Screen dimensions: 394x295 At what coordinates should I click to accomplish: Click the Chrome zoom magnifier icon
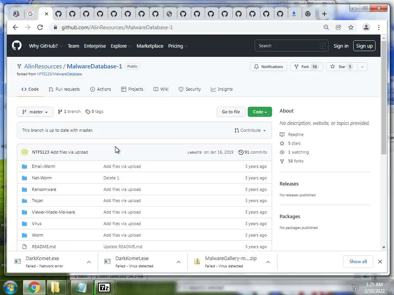click(326, 27)
